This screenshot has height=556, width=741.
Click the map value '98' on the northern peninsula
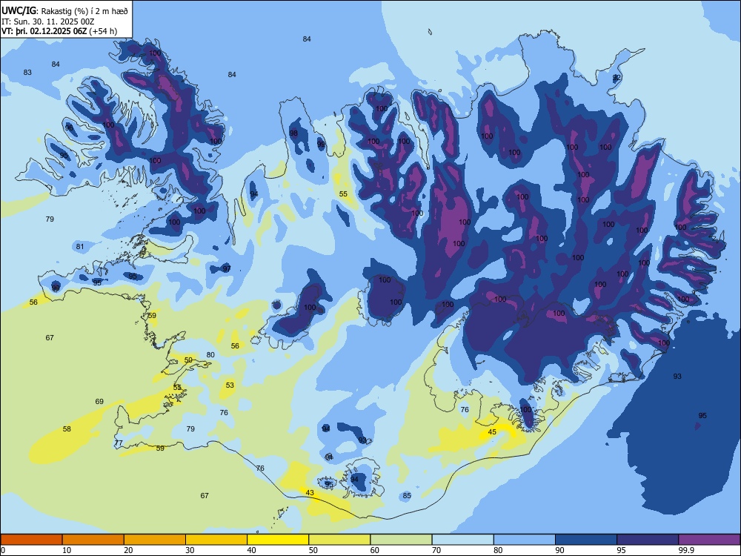[293, 133]
